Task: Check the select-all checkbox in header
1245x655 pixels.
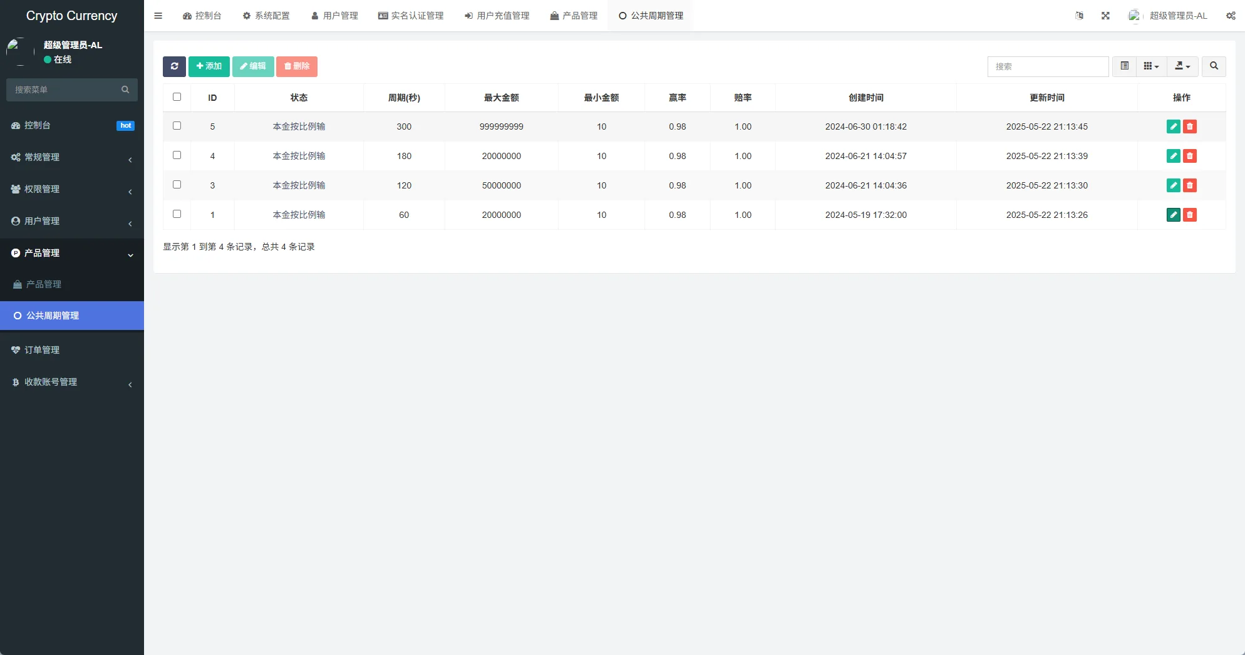Action: pos(177,97)
